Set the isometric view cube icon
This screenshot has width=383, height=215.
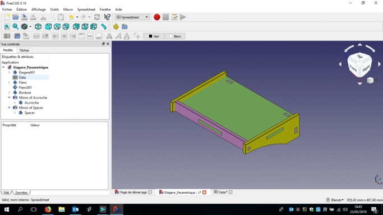tap(38, 26)
